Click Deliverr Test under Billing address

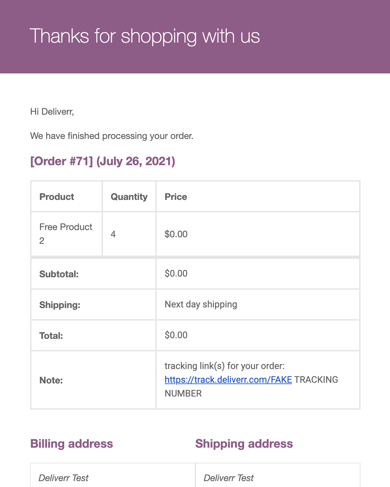64,478
